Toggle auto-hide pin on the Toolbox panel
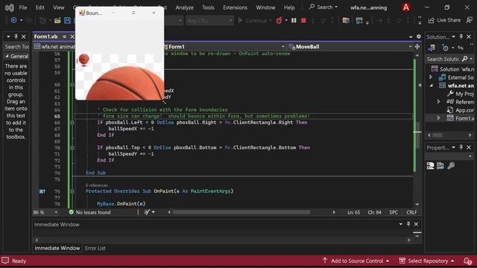The image size is (477, 268). (x=16, y=36)
